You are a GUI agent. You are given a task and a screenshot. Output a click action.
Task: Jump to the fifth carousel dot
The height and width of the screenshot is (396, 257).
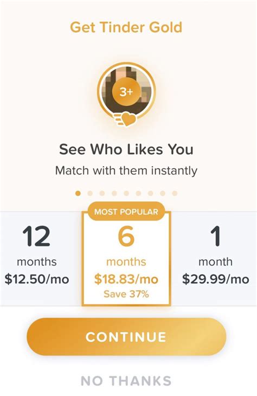pyautogui.click(x=126, y=193)
